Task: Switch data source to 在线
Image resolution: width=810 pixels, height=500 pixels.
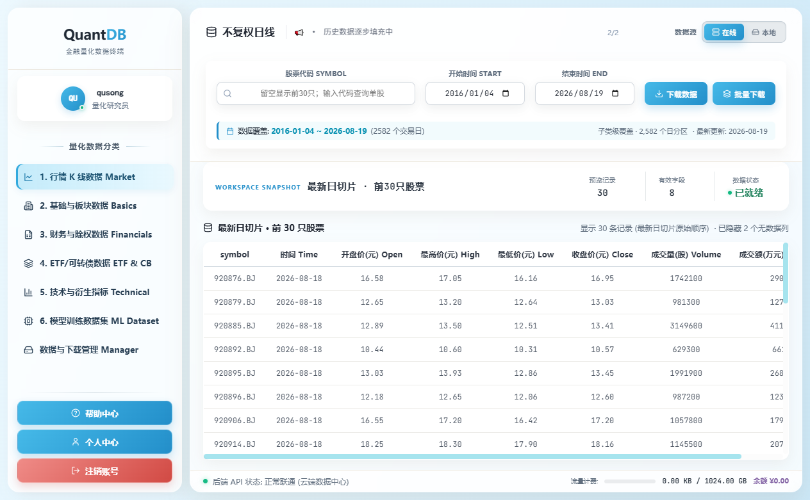Action: pos(724,32)
